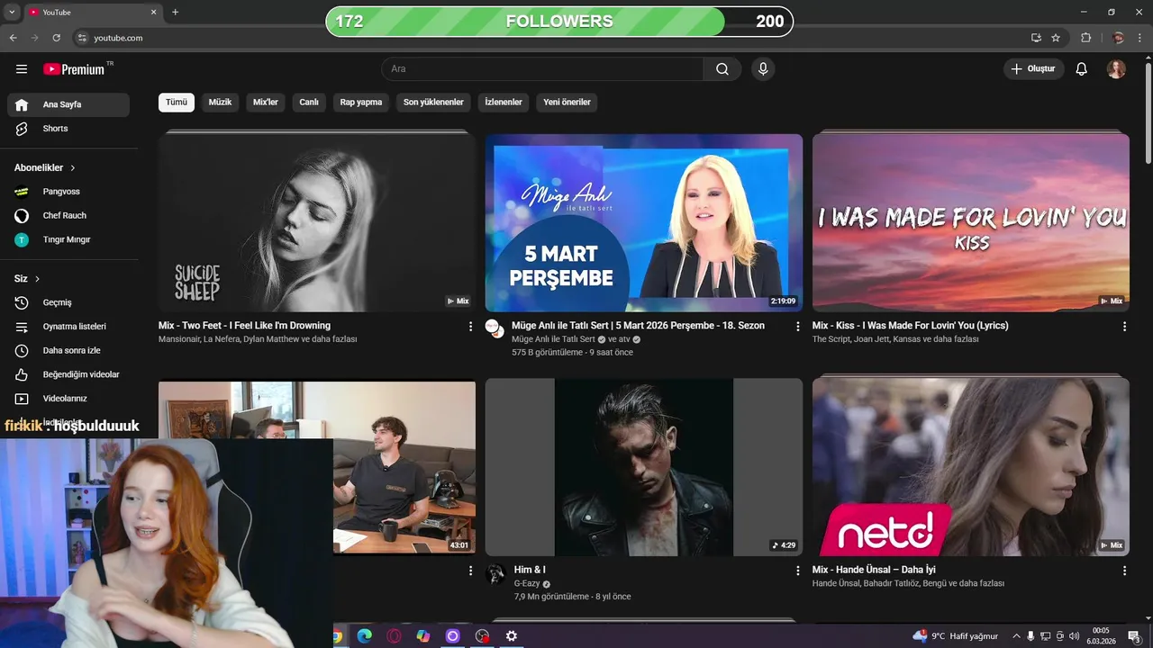Open more options for the Kiss mix

1124,327
